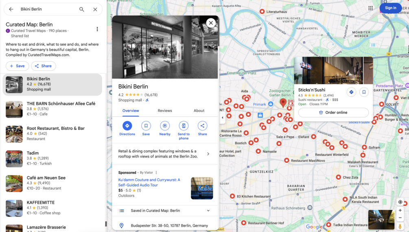Expand Saved in Curated Map dropdown

click(x=208, y=210)
